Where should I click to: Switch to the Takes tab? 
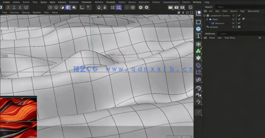coord(220,7)
